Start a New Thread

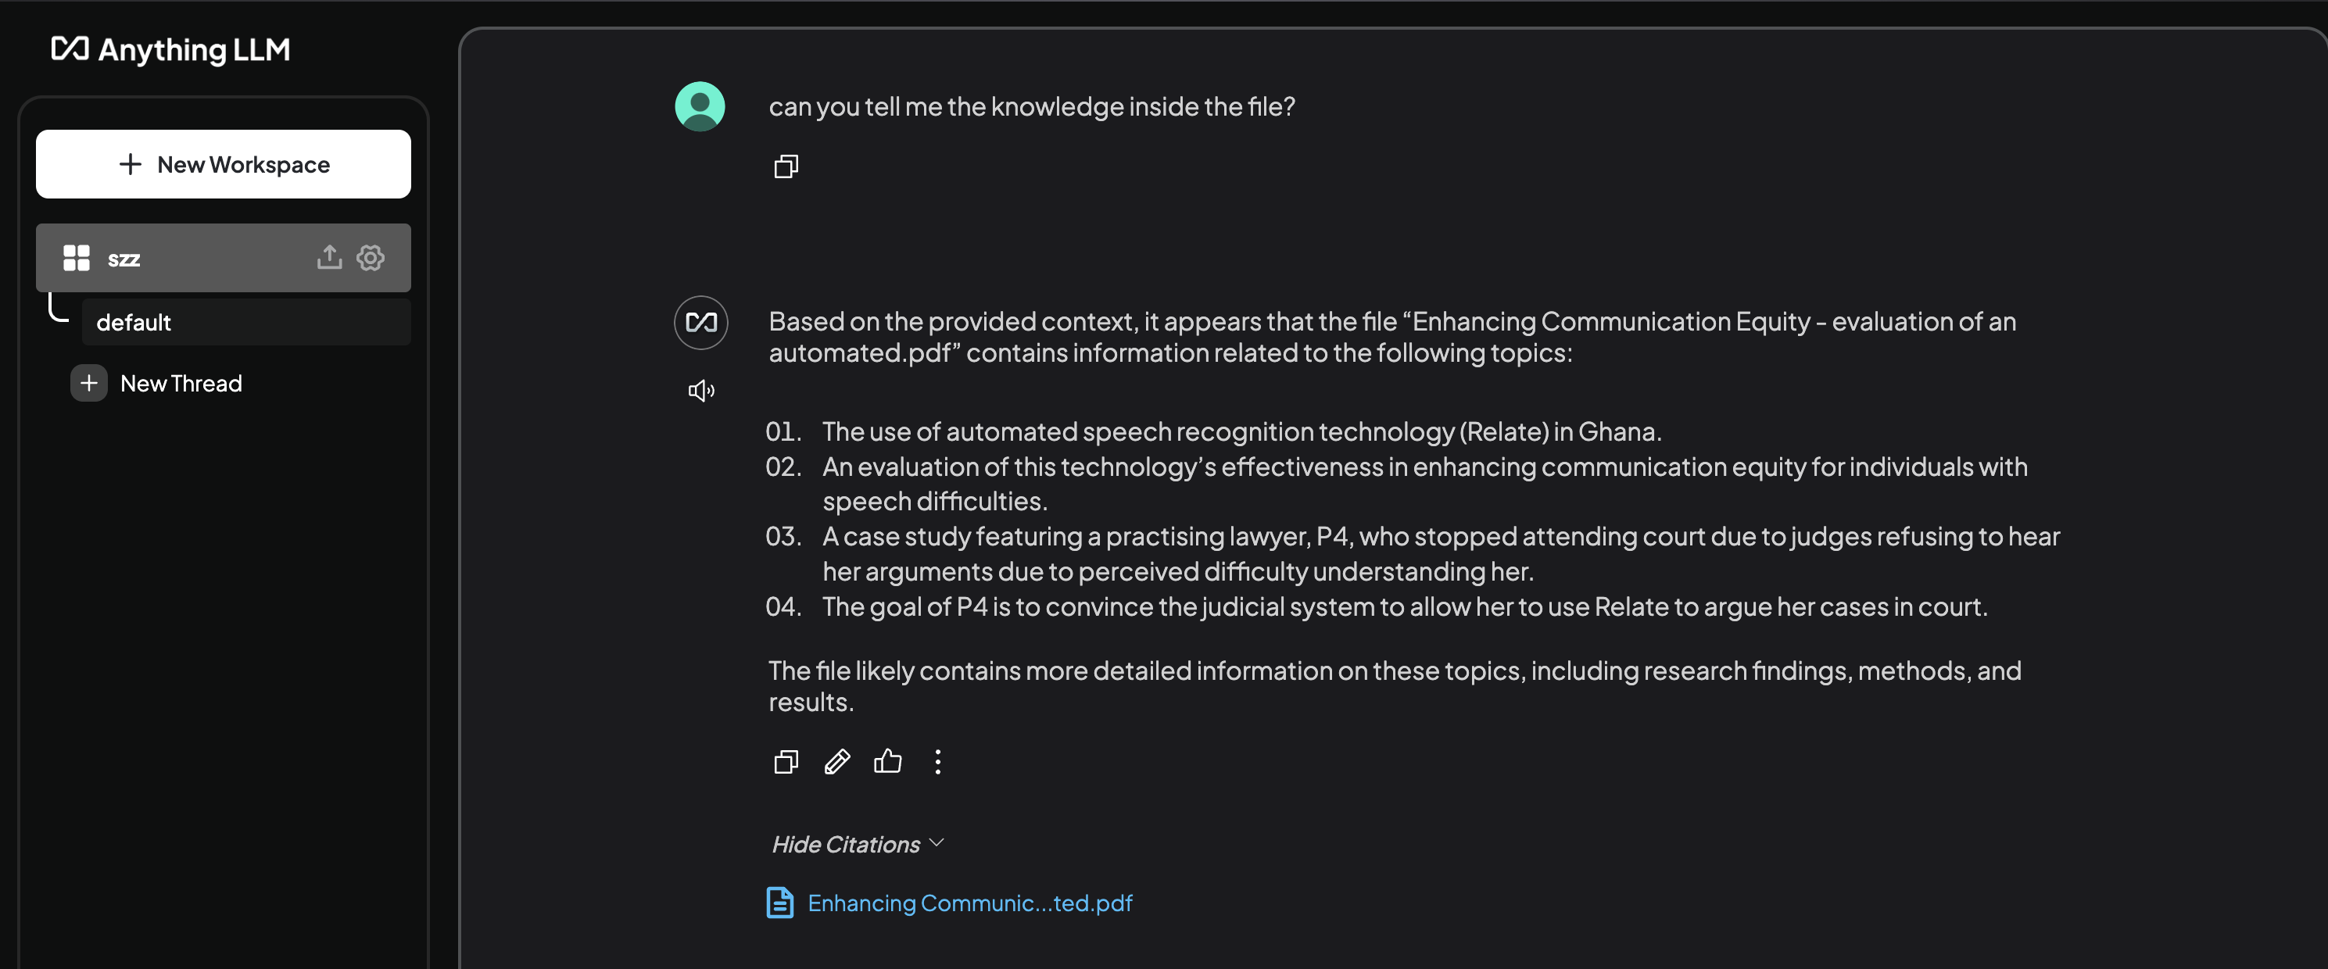(181, 383)
